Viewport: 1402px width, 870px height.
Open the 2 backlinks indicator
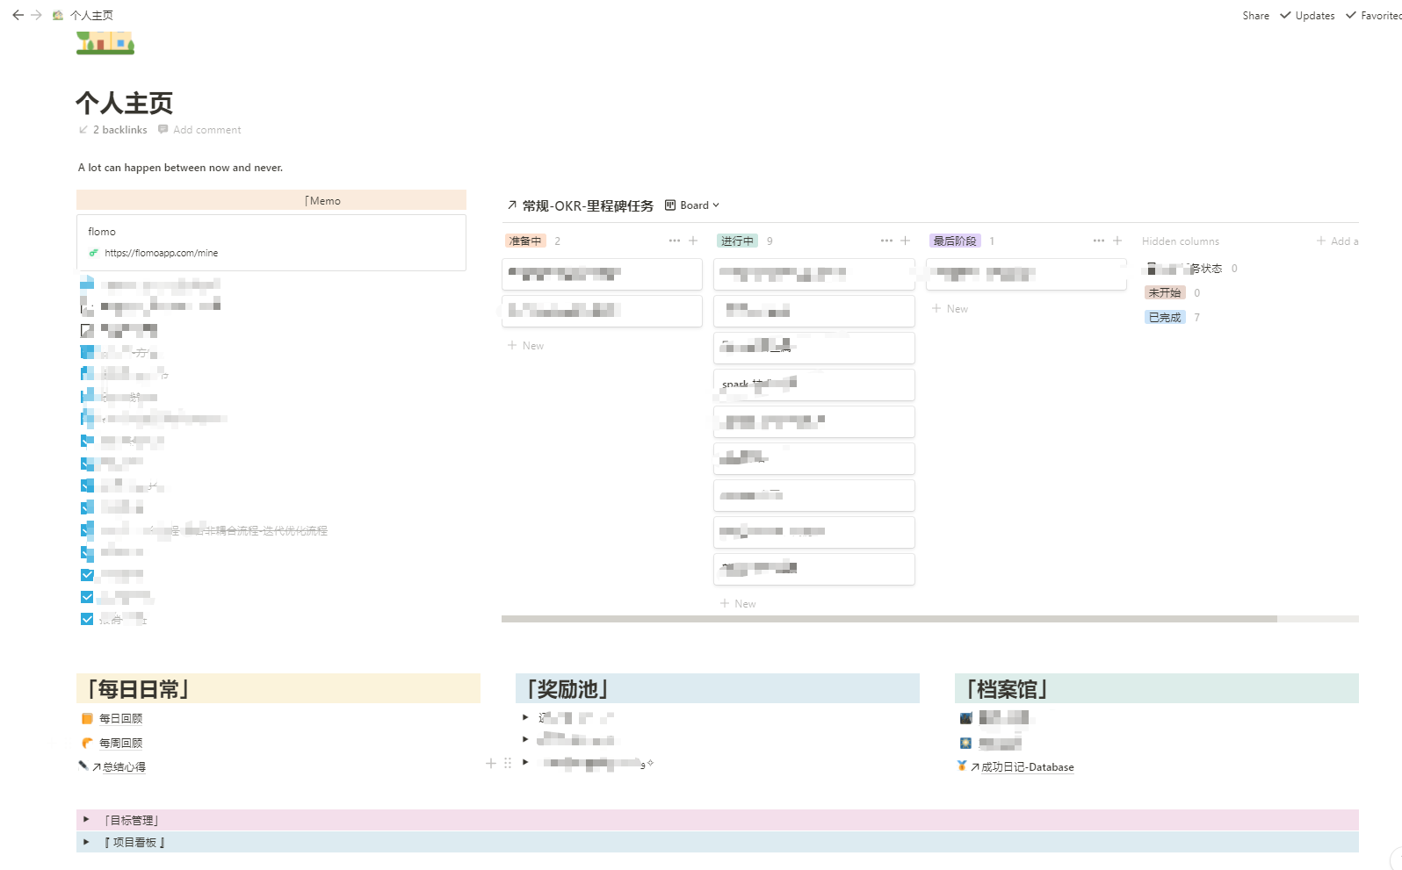113,130
